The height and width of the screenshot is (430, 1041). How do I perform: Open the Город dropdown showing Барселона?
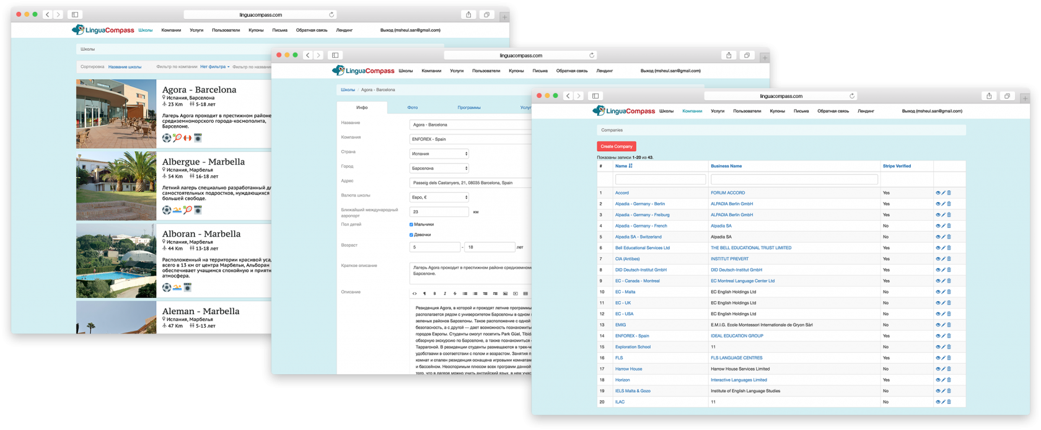(439, 169)
